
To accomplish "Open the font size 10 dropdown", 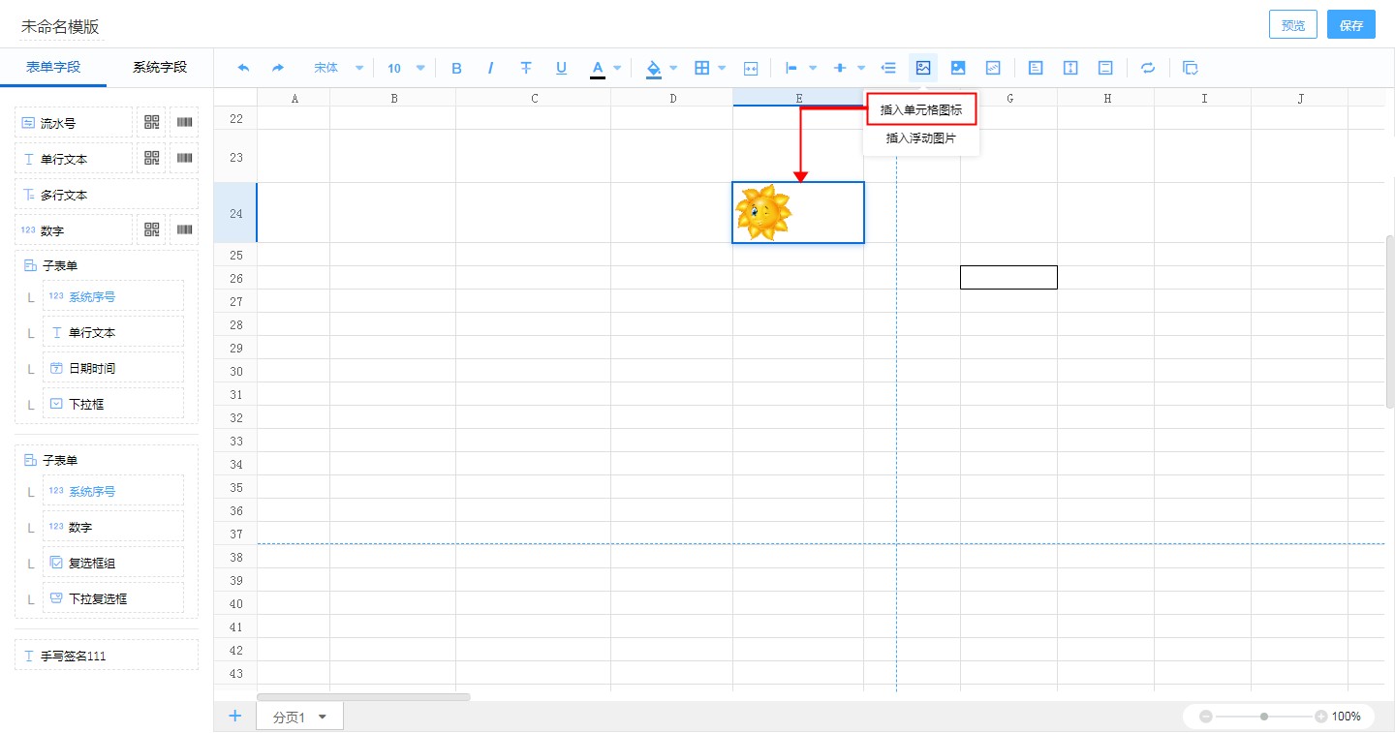I will click(406, 68).
